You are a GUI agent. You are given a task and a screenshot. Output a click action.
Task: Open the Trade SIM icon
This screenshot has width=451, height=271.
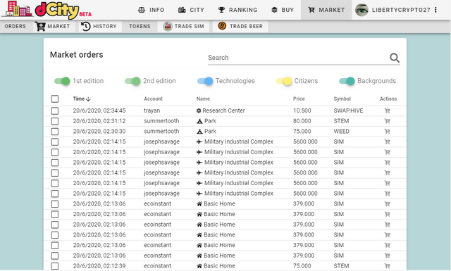coord(168,26)
